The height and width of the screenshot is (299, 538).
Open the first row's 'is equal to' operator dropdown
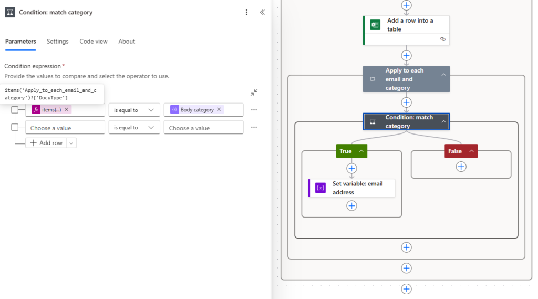(134, 110)
